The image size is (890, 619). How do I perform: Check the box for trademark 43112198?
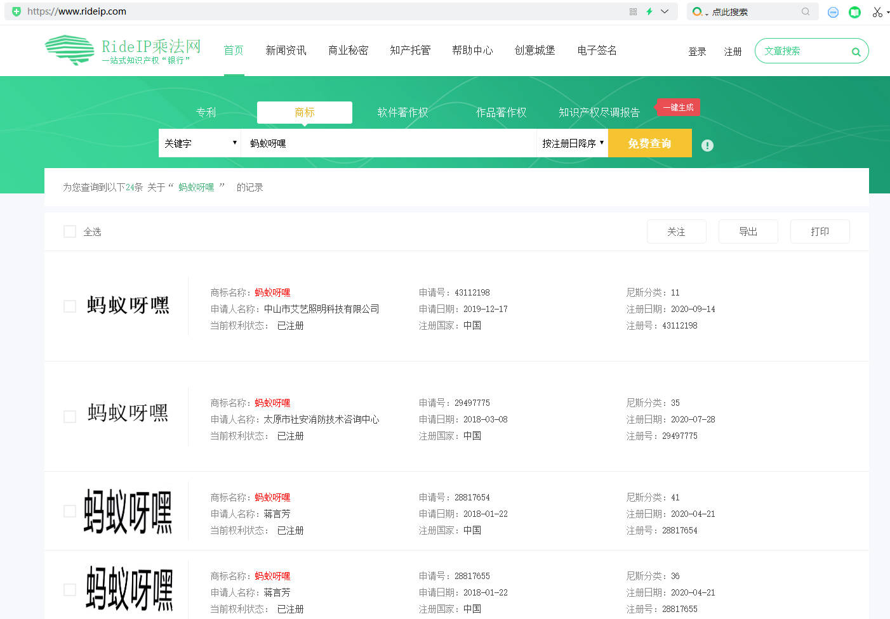pos(70,306)
